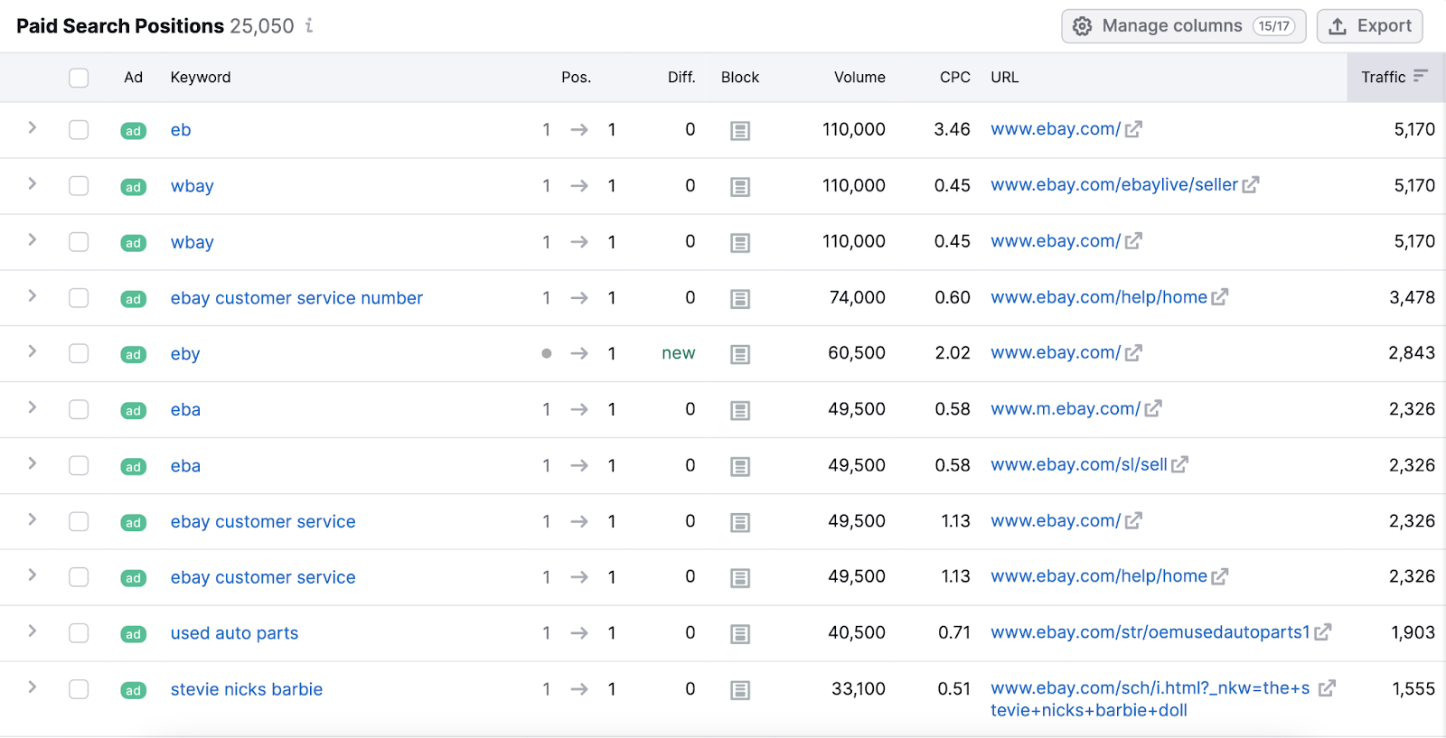The width and height of the screenshot is (1446, 738).
Task: Select checkbox for used auto parts row
Action: 79,633
